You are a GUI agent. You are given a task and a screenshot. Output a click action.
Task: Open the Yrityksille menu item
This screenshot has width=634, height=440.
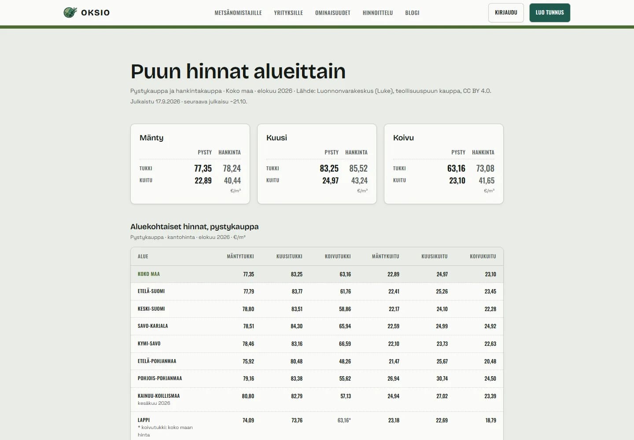click(288, 13)
